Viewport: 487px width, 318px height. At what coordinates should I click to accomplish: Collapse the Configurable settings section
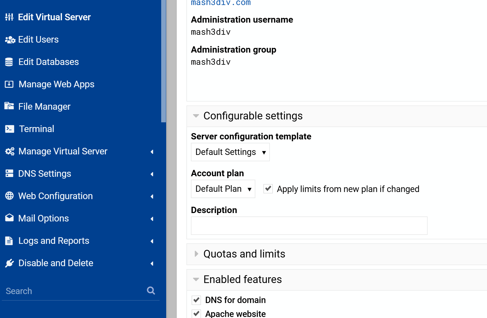coord(196,116)
